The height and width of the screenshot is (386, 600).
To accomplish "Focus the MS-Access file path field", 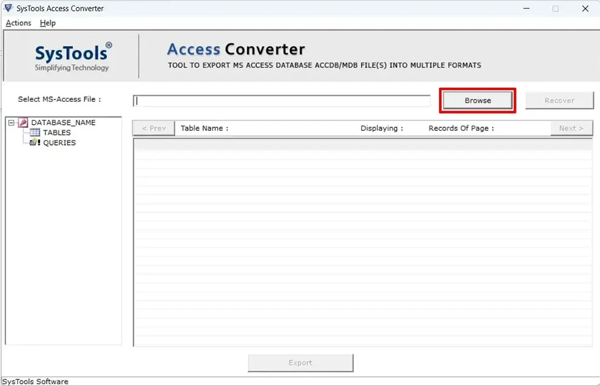I will click(x=282, y=101).
